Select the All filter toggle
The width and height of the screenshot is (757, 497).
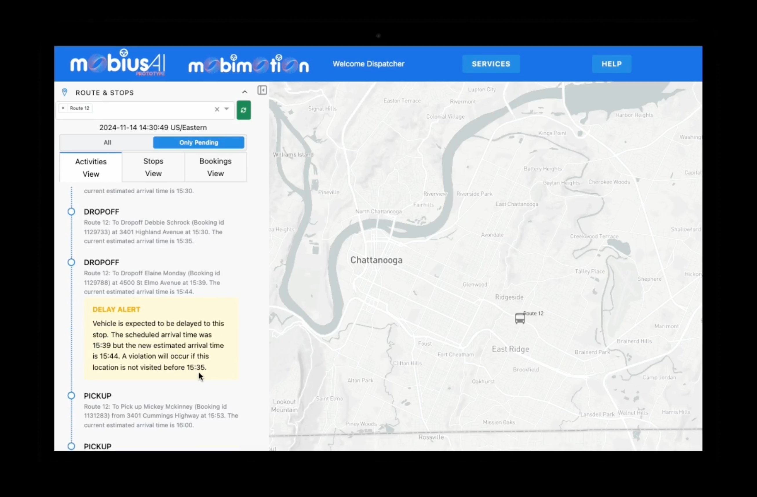107,142
